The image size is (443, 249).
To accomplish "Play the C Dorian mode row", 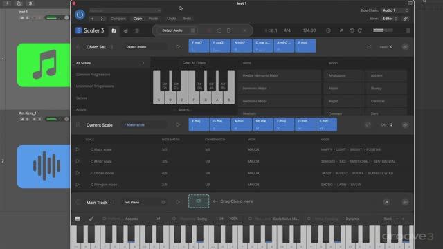I will (x=78, y=173).
